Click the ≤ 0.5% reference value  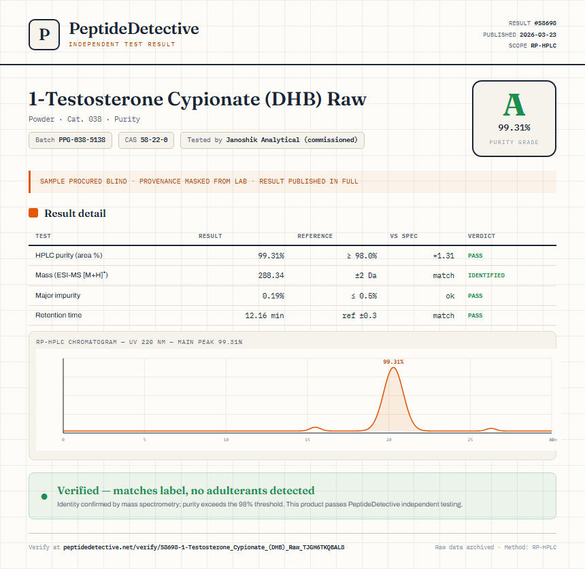tap(364, 296)
